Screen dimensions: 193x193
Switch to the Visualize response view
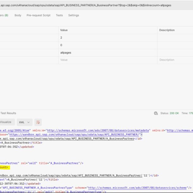point(7,122)
